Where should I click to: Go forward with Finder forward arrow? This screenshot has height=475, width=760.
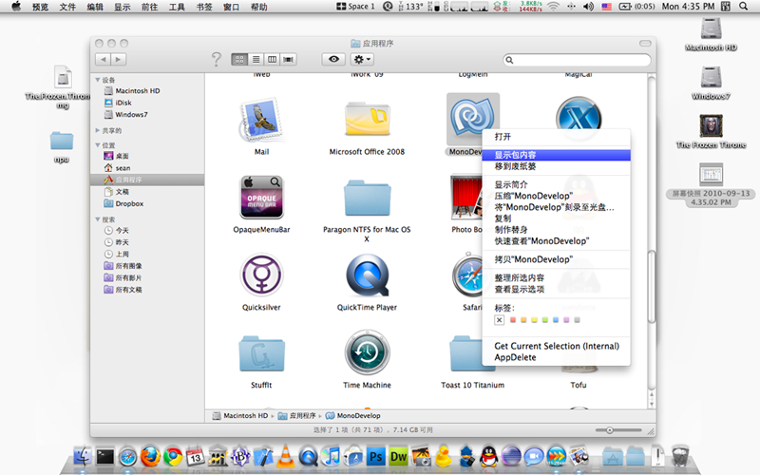point(118,59)
